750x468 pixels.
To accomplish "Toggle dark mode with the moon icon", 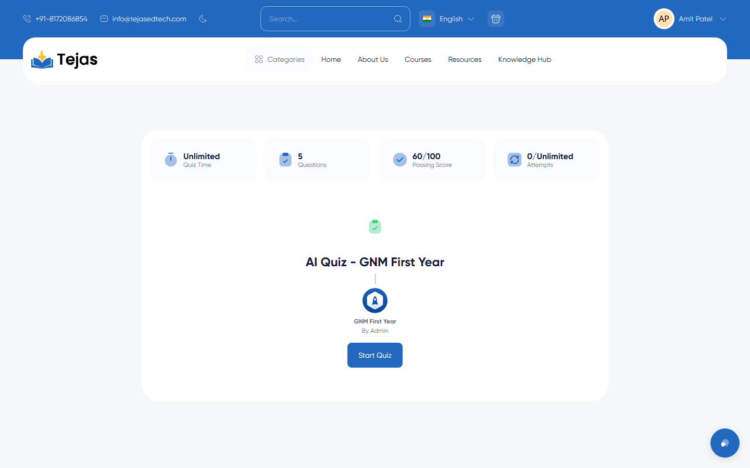I will click(x=203, y=19).
